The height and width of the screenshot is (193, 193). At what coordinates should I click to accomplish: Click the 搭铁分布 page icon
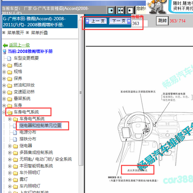pyautogui.click(x=15, y=139)
